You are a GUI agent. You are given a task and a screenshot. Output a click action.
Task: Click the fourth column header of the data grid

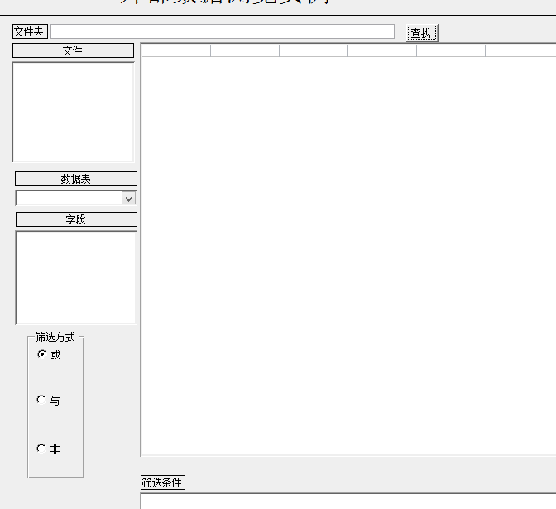click(382, 50)
